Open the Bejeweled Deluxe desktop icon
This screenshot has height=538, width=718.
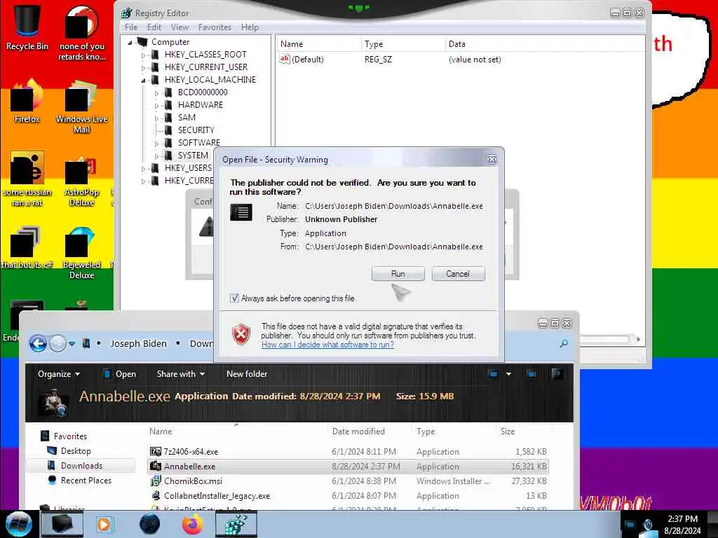[81, 253]
